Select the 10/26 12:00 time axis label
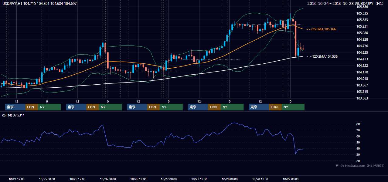The width and height of the screenshot is (388, 182). [138, 179]
